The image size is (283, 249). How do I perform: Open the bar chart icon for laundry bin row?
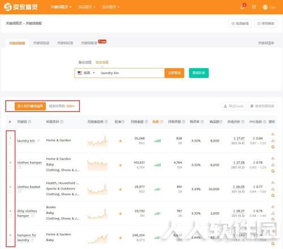pos(273,134)
